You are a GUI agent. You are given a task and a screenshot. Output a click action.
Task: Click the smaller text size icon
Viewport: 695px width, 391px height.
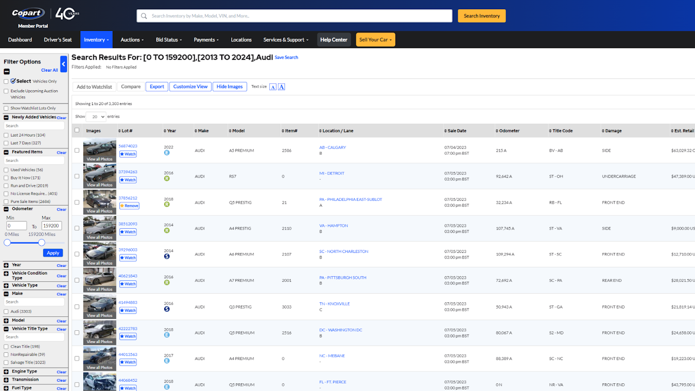[x=273, y=87]
